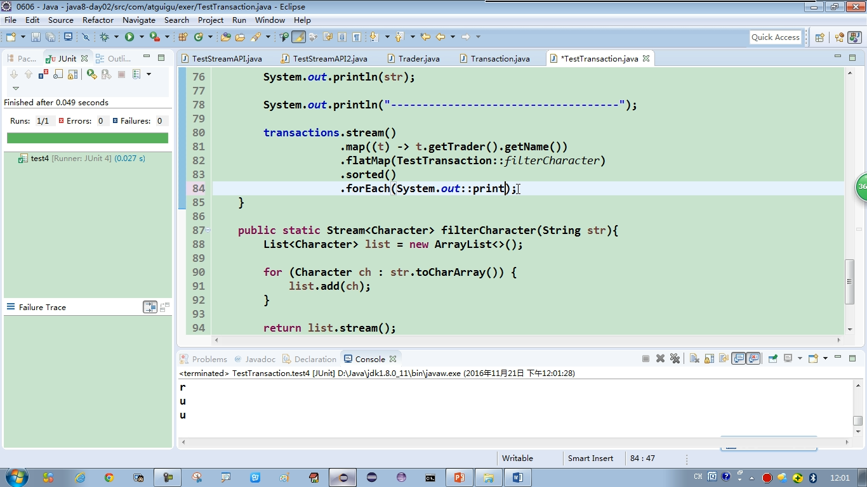Open JUnit history dropdown arrow

tap(149, 74)
